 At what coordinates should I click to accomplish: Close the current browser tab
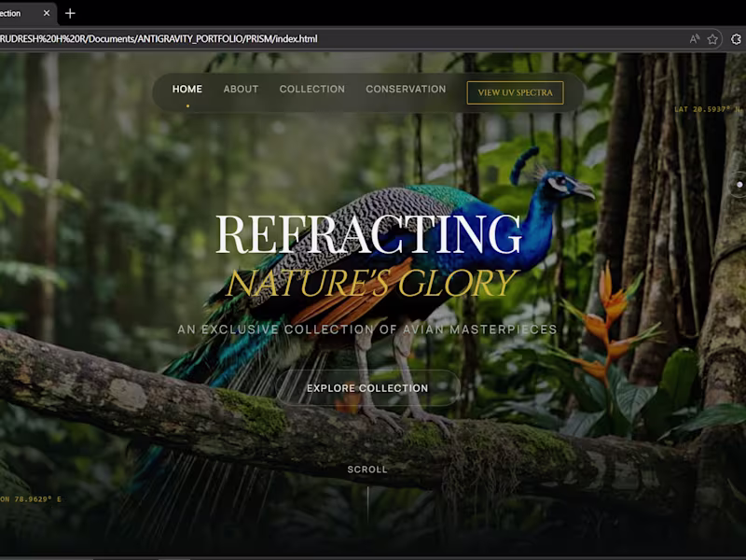[46, 13]
